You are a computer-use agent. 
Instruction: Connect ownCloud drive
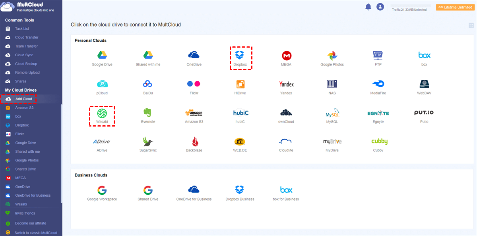tap(286, 116)
